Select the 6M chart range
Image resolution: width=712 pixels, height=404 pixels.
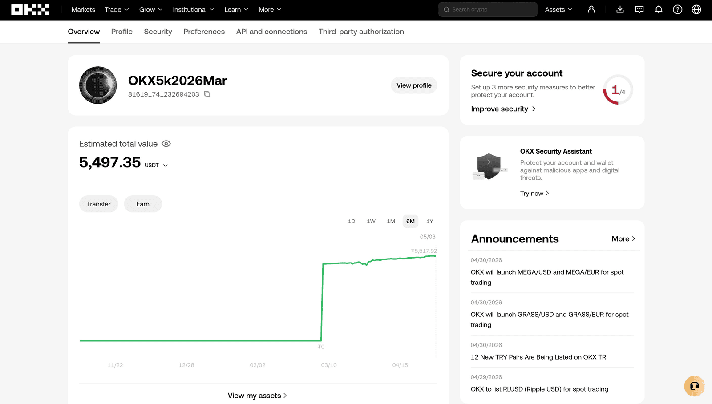tap(410, 221)
